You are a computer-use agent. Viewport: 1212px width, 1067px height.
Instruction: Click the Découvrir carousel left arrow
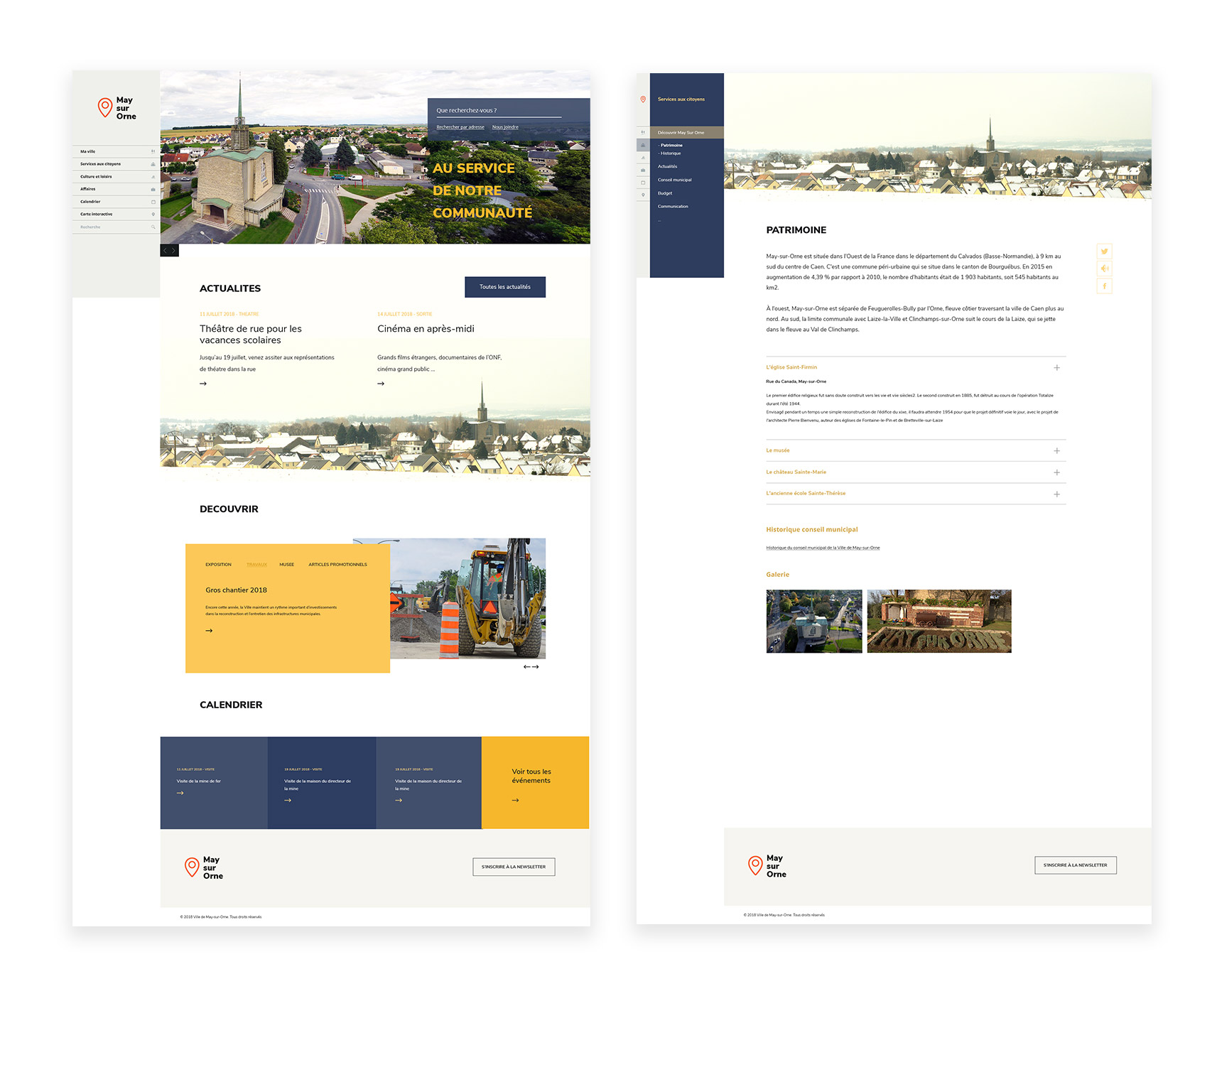click(526, 667)
